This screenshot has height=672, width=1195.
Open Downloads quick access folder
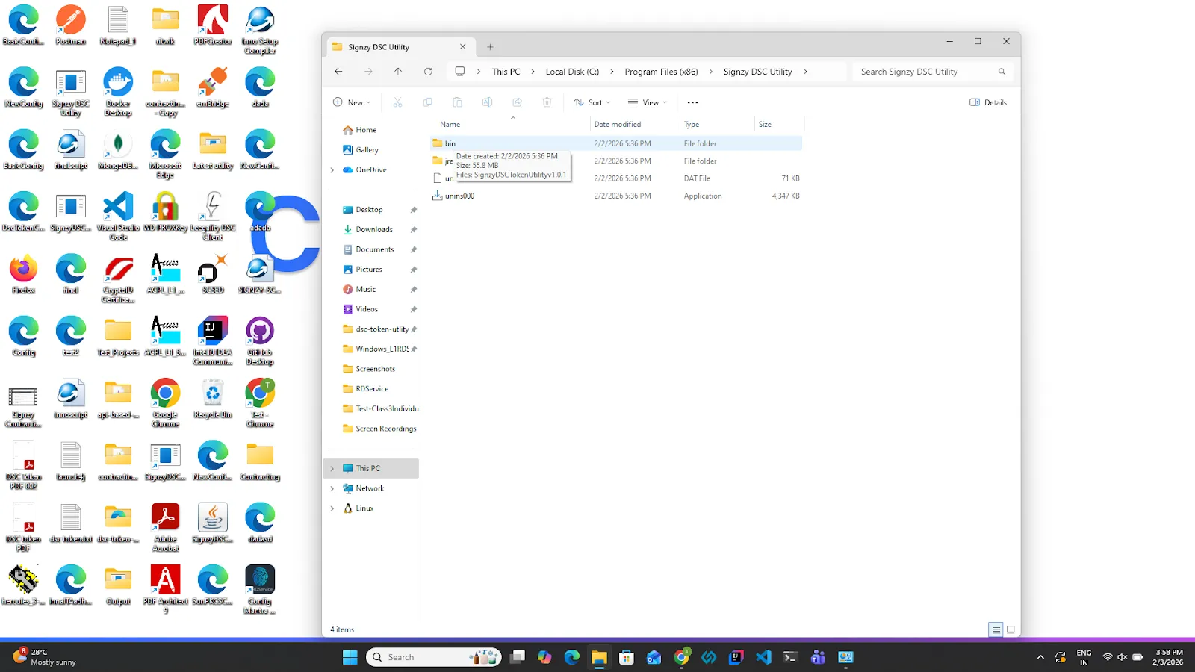pos(374,230)
